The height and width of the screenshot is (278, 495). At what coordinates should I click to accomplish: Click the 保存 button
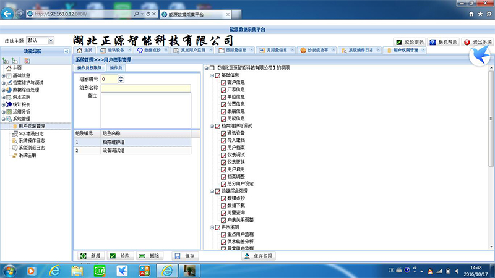point(185,256)
